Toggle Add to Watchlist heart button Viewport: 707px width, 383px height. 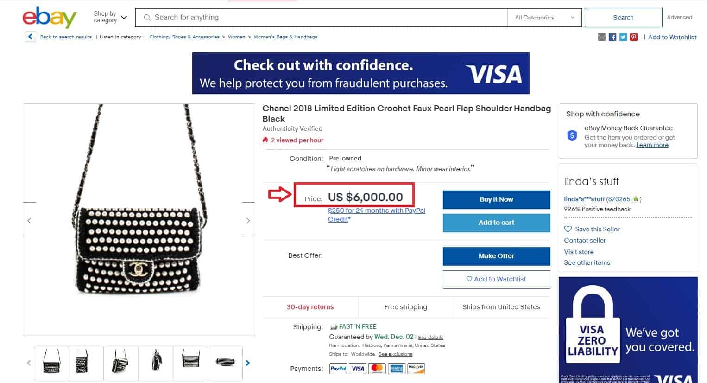pyautogui.click(x=496, y=279)
